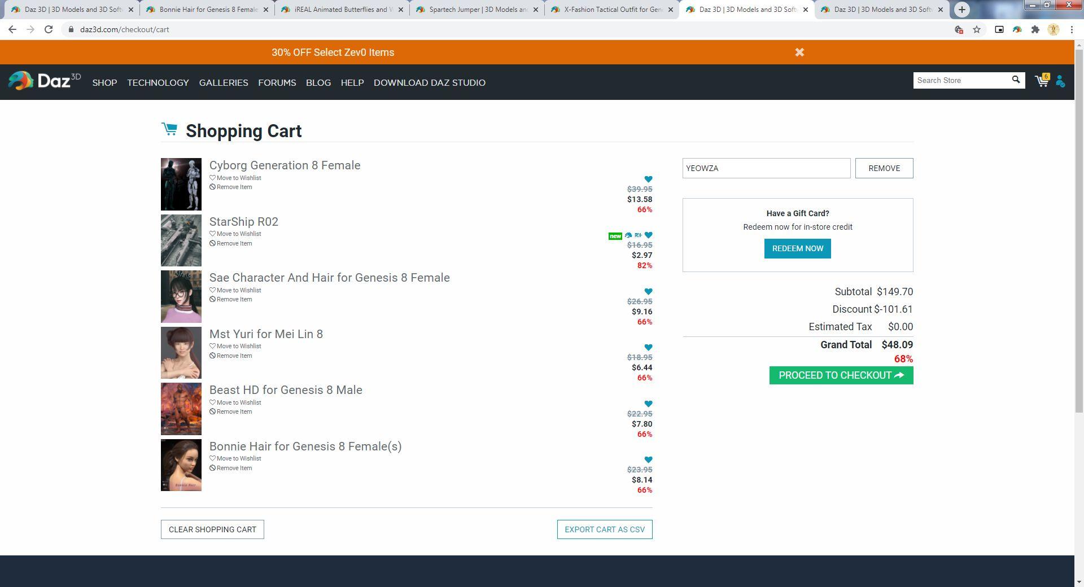Click the shopping cart icon in header
Viewport: 1084px width, 587px height.
tap(1042, 81)
